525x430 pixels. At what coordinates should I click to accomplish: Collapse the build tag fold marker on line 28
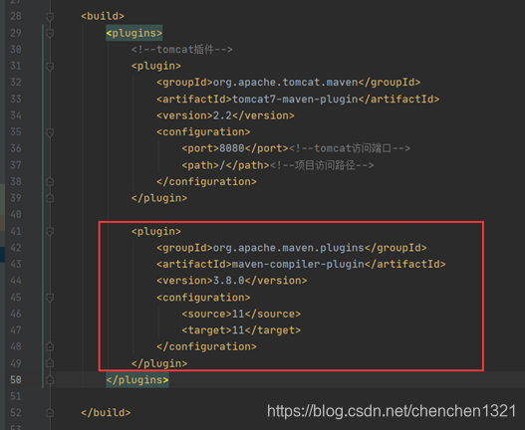click(50, 16)
